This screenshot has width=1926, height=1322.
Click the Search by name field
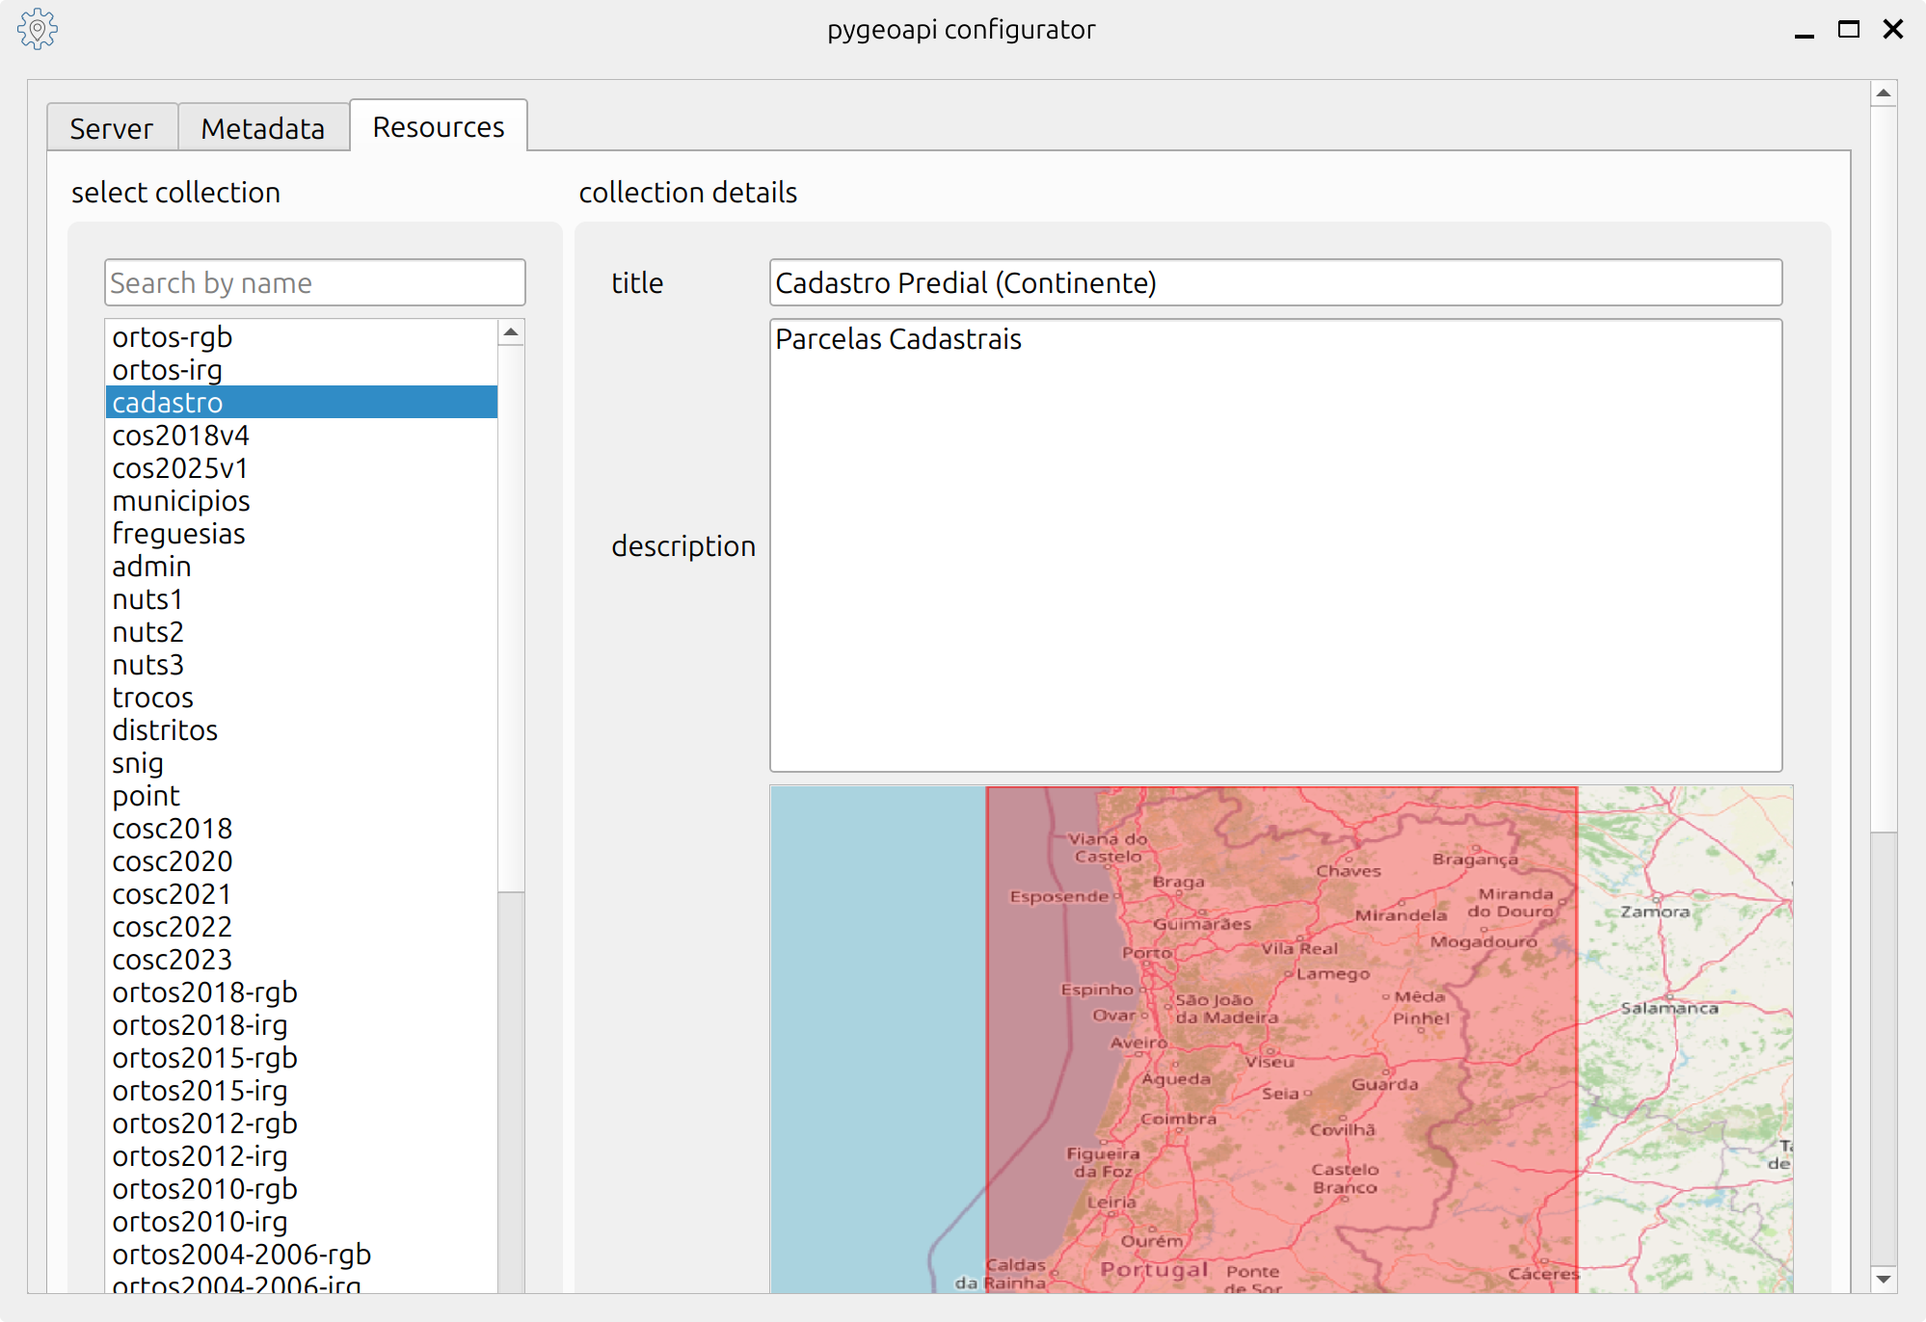tap(315, 282)
